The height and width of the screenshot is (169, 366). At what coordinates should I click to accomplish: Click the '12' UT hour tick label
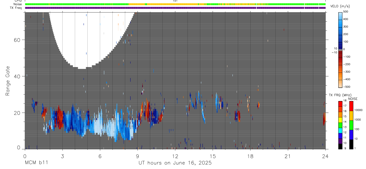(x=175, y=156)
